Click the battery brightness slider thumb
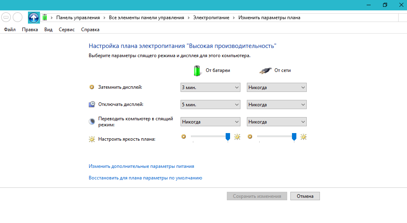 (x=228, y=137)
